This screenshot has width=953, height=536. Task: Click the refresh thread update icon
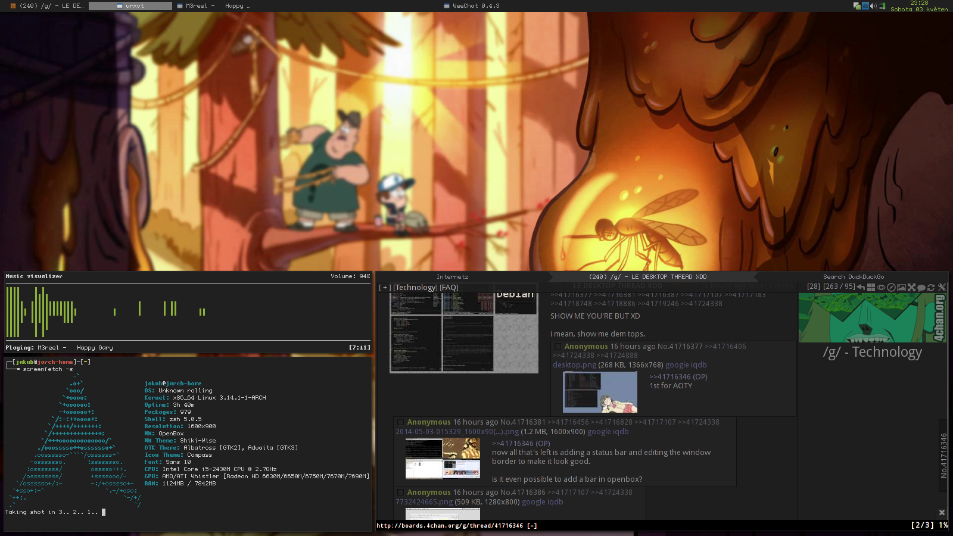point(931,287)
